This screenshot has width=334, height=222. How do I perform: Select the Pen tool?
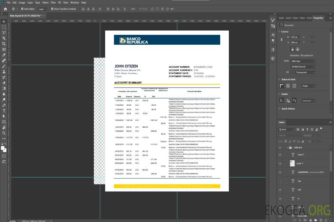coord(4,105)
